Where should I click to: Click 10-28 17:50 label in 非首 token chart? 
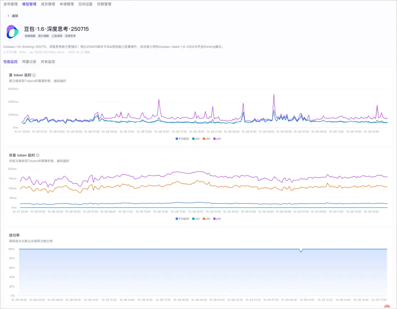178,212
